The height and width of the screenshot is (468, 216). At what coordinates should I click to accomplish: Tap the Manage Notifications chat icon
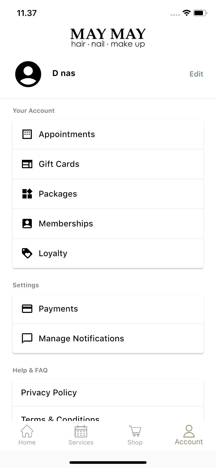coord(27,338)
